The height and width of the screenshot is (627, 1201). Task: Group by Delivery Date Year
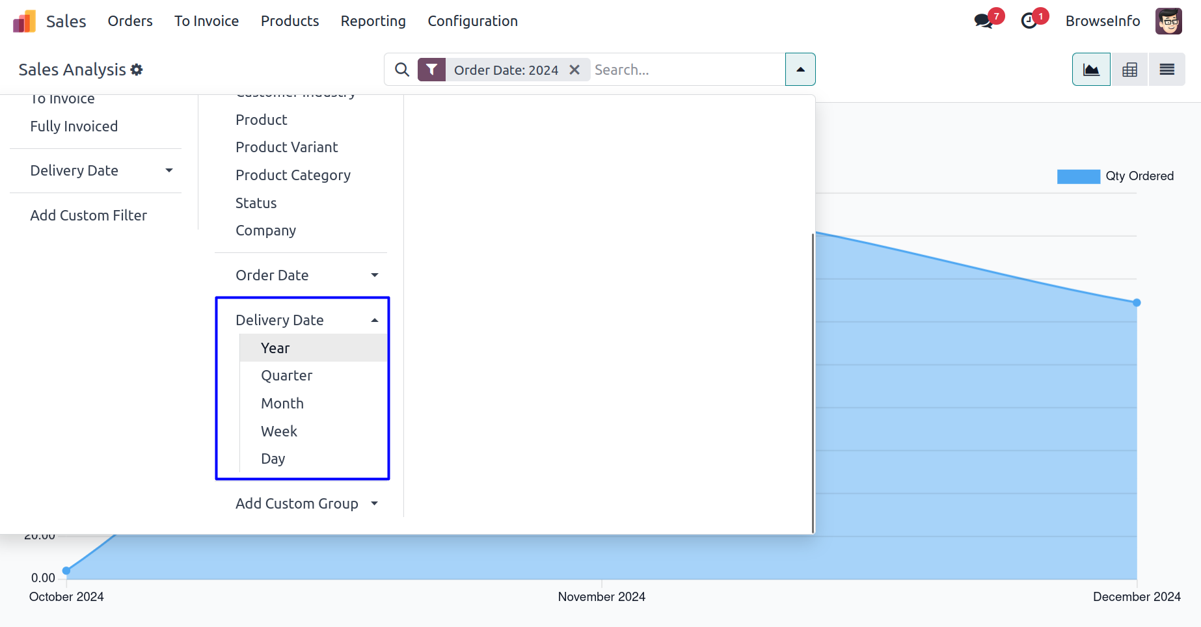coord(276,348)
